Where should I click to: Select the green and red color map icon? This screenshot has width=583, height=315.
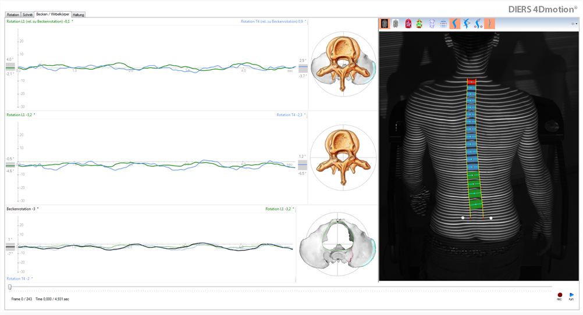[419, 24]
